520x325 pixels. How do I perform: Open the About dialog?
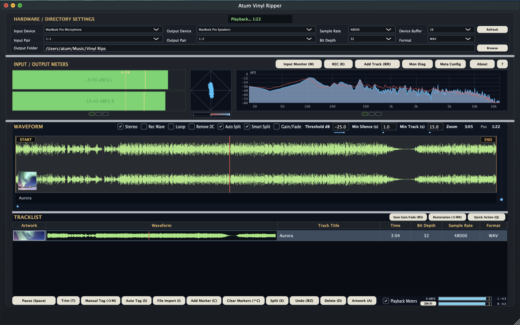click(x=482, y=64)
